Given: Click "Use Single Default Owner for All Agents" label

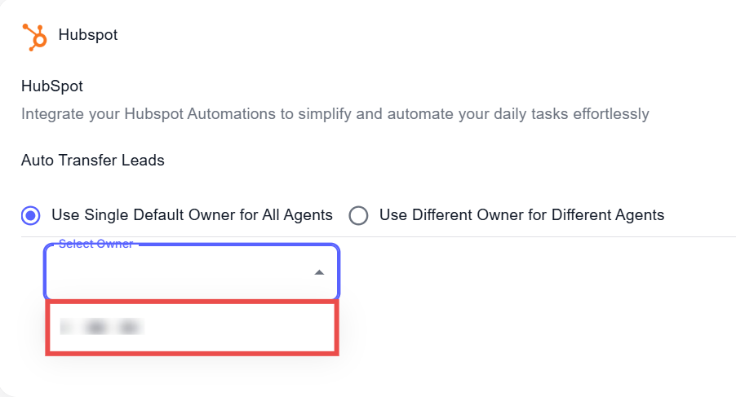Looking at the screenshot, I should (192, 216).
